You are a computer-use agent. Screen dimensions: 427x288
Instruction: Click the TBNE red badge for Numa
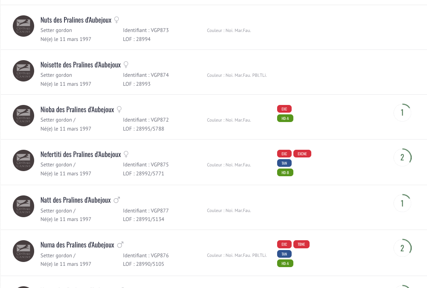[x=301, y=244]
